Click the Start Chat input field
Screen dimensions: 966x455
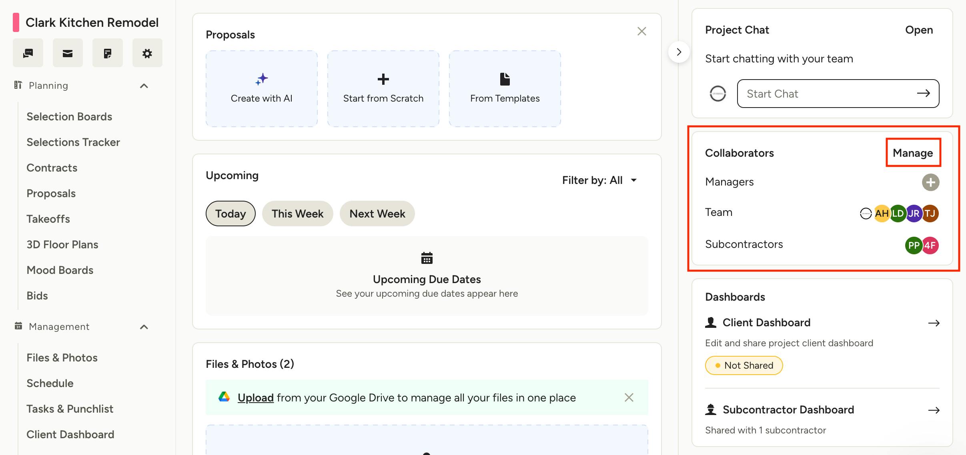[x=828, y=94]
